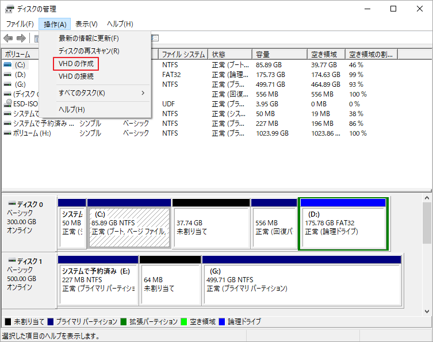The image size is (433, 342).
Task: Click the ボリューム (H:) drive icon
Action: (x=7, y=133)
